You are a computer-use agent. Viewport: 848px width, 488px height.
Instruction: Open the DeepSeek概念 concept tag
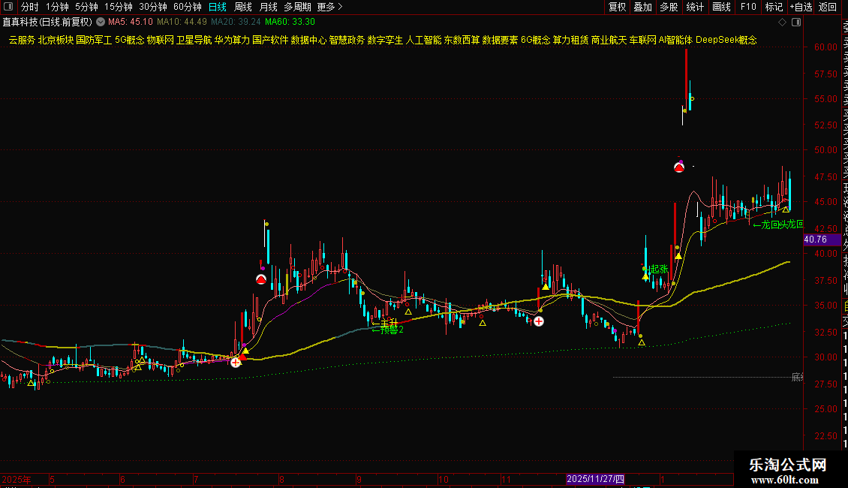tap(726, 40)
